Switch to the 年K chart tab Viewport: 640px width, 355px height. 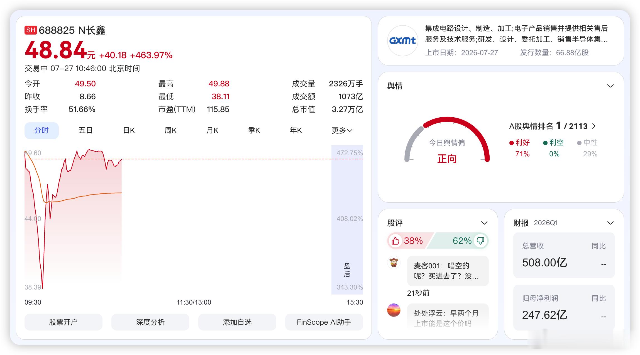296,130
